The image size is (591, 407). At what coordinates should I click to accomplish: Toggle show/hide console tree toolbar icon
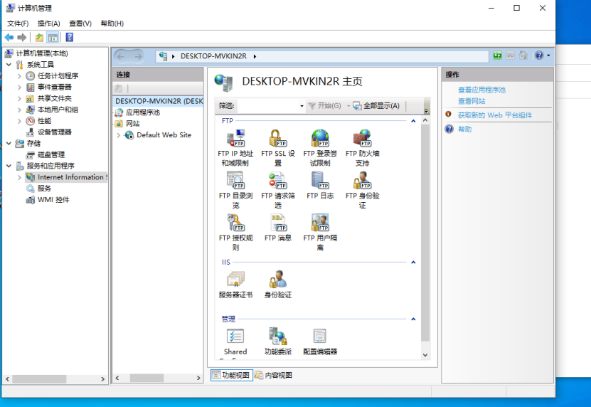click(53, 37)
